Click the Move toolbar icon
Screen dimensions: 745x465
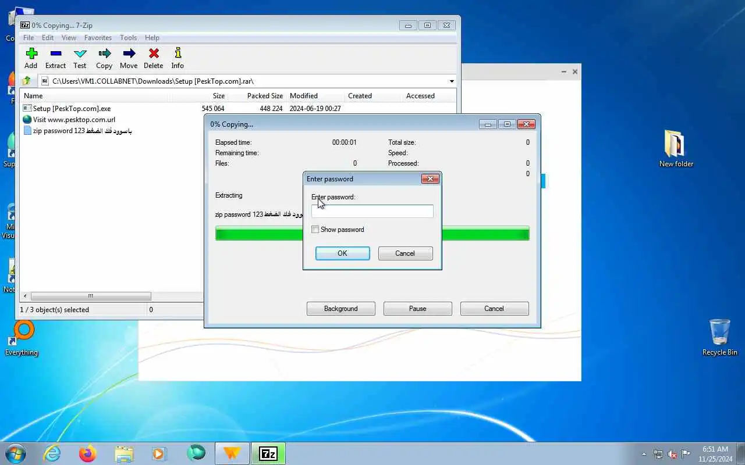tap(129, 58)
